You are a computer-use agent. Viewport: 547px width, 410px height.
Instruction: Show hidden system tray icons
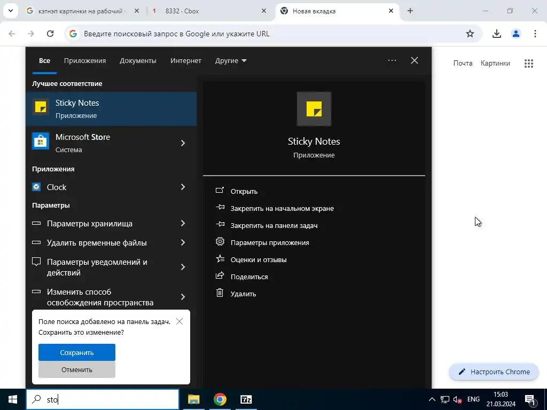coord(432,399)
